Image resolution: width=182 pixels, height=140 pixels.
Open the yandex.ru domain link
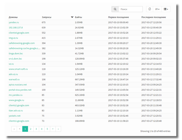(14, 23)
